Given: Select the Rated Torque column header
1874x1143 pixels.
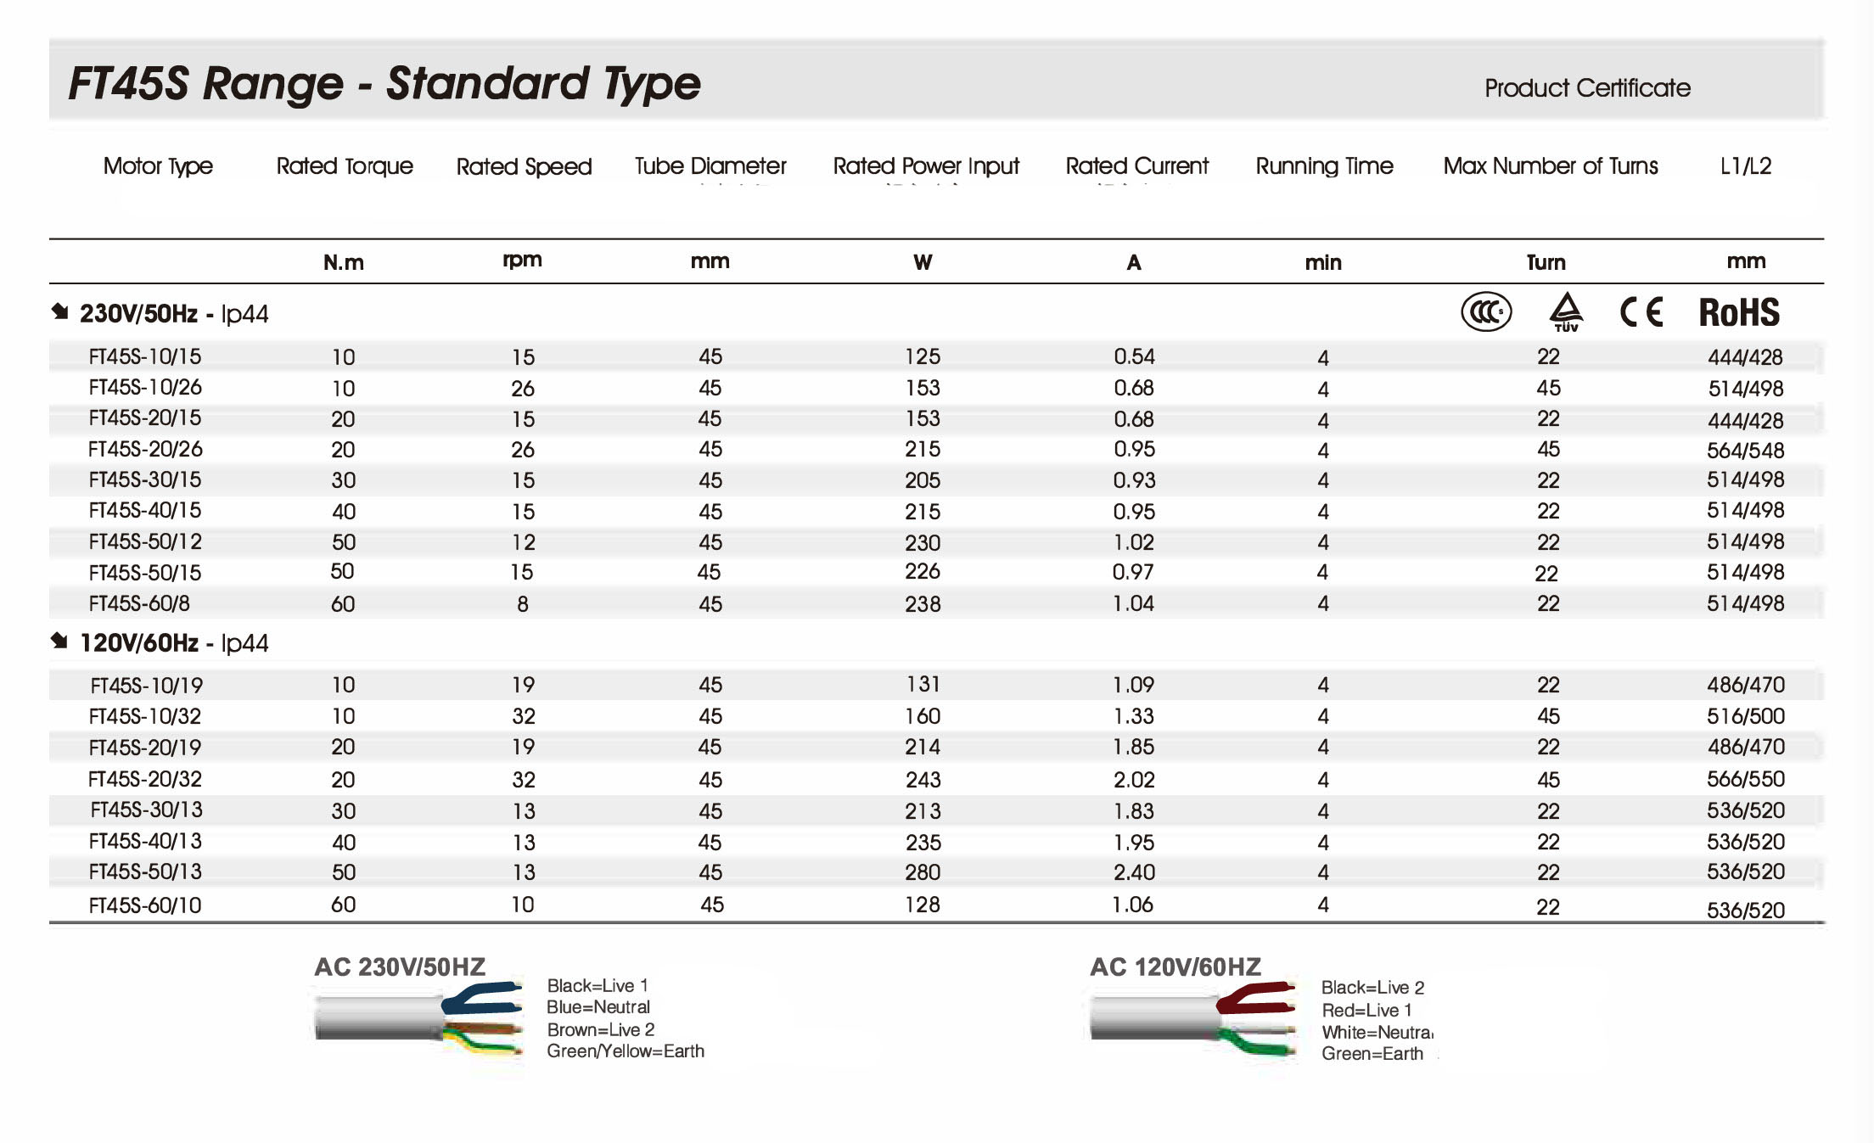Looking at the screenshot, I should coord(345,166).
